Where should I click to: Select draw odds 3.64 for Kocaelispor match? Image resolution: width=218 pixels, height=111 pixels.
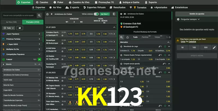click(77, 42)
